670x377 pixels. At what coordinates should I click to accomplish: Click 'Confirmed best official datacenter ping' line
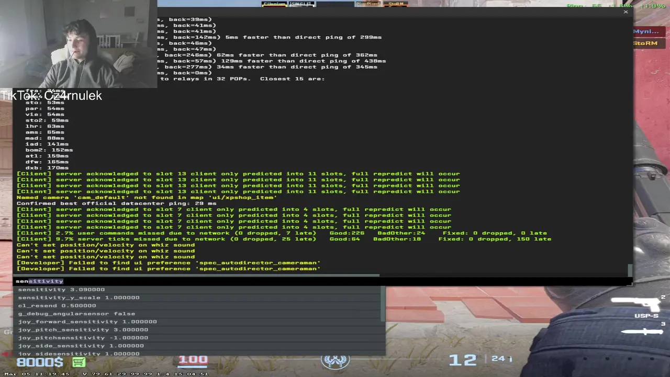pos(116,203)
